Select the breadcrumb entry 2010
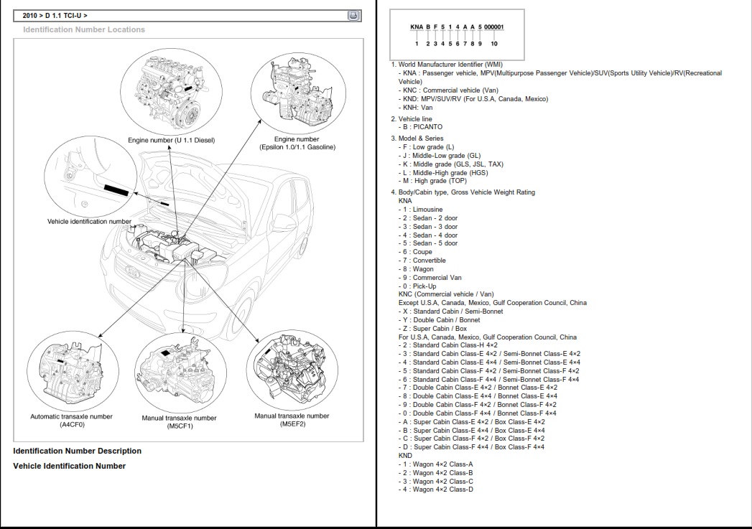This screenshot has width=752, height=529. [x=29, y=14]
